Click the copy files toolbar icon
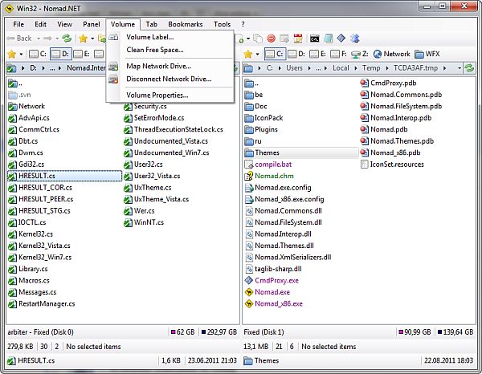This screenshot has height=374, width=482. [x=258, y=39]
